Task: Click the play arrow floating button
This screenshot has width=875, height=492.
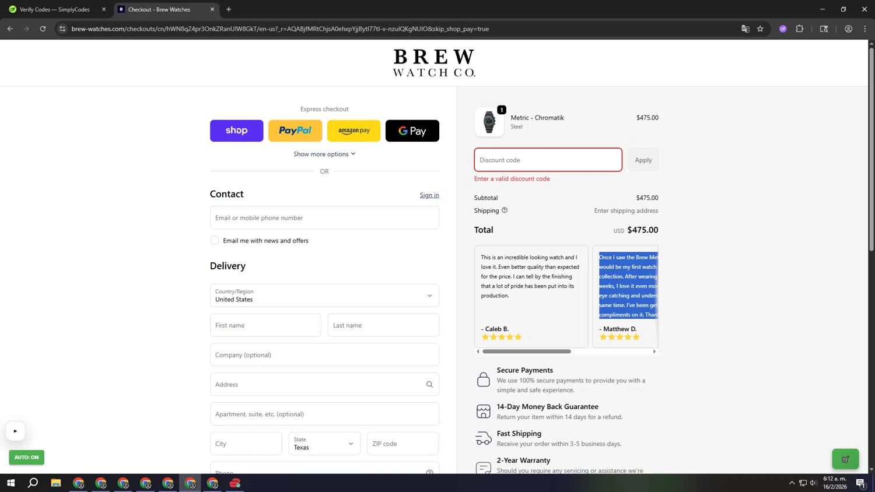Action: (16, 431)
